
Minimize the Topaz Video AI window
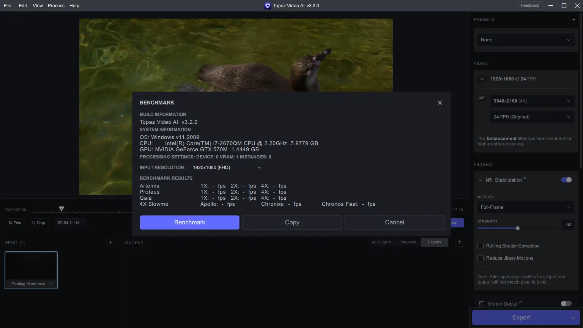(x=551, y=6)
